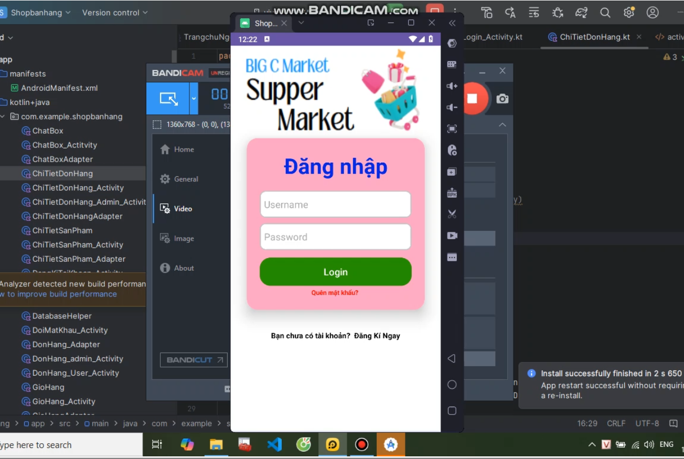
Task: Open the General section in Bandicam
Action: pyautogui.click(x=179, y=179)
